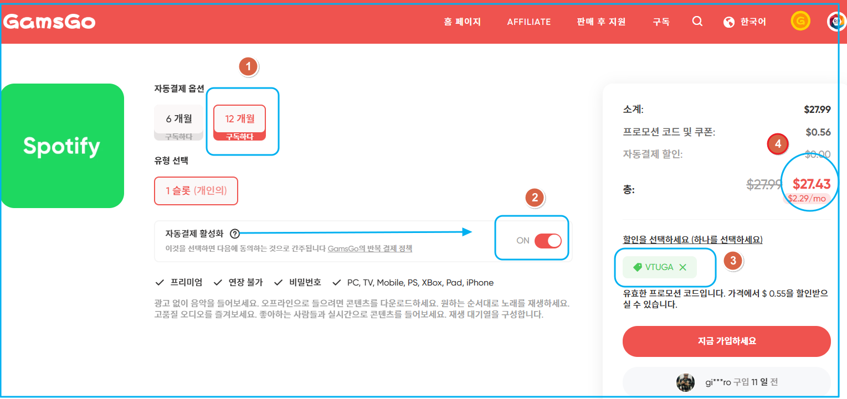Select the 12 개월 plan option
The height and width of the screenshot is (399, 847).
click(x=240, y=122)
